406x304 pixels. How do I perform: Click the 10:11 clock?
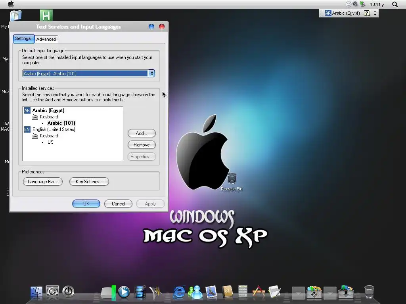pos(377,4)
